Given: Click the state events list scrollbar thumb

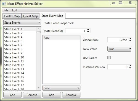Looking at the screenshot, I should (x=38, y=32).
